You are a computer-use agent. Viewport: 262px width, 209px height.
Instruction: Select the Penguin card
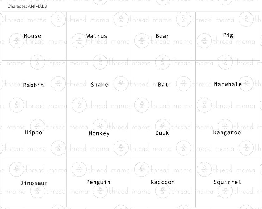[99, 182]
